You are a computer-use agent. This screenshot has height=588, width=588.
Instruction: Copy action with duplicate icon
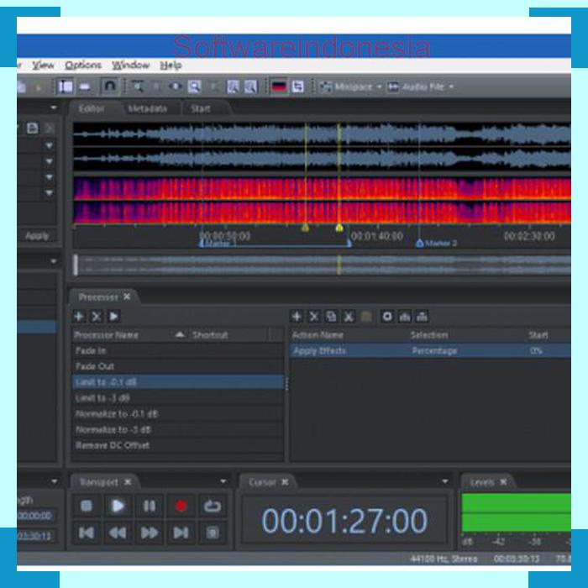pyautogui.click(x=331, y=317)
